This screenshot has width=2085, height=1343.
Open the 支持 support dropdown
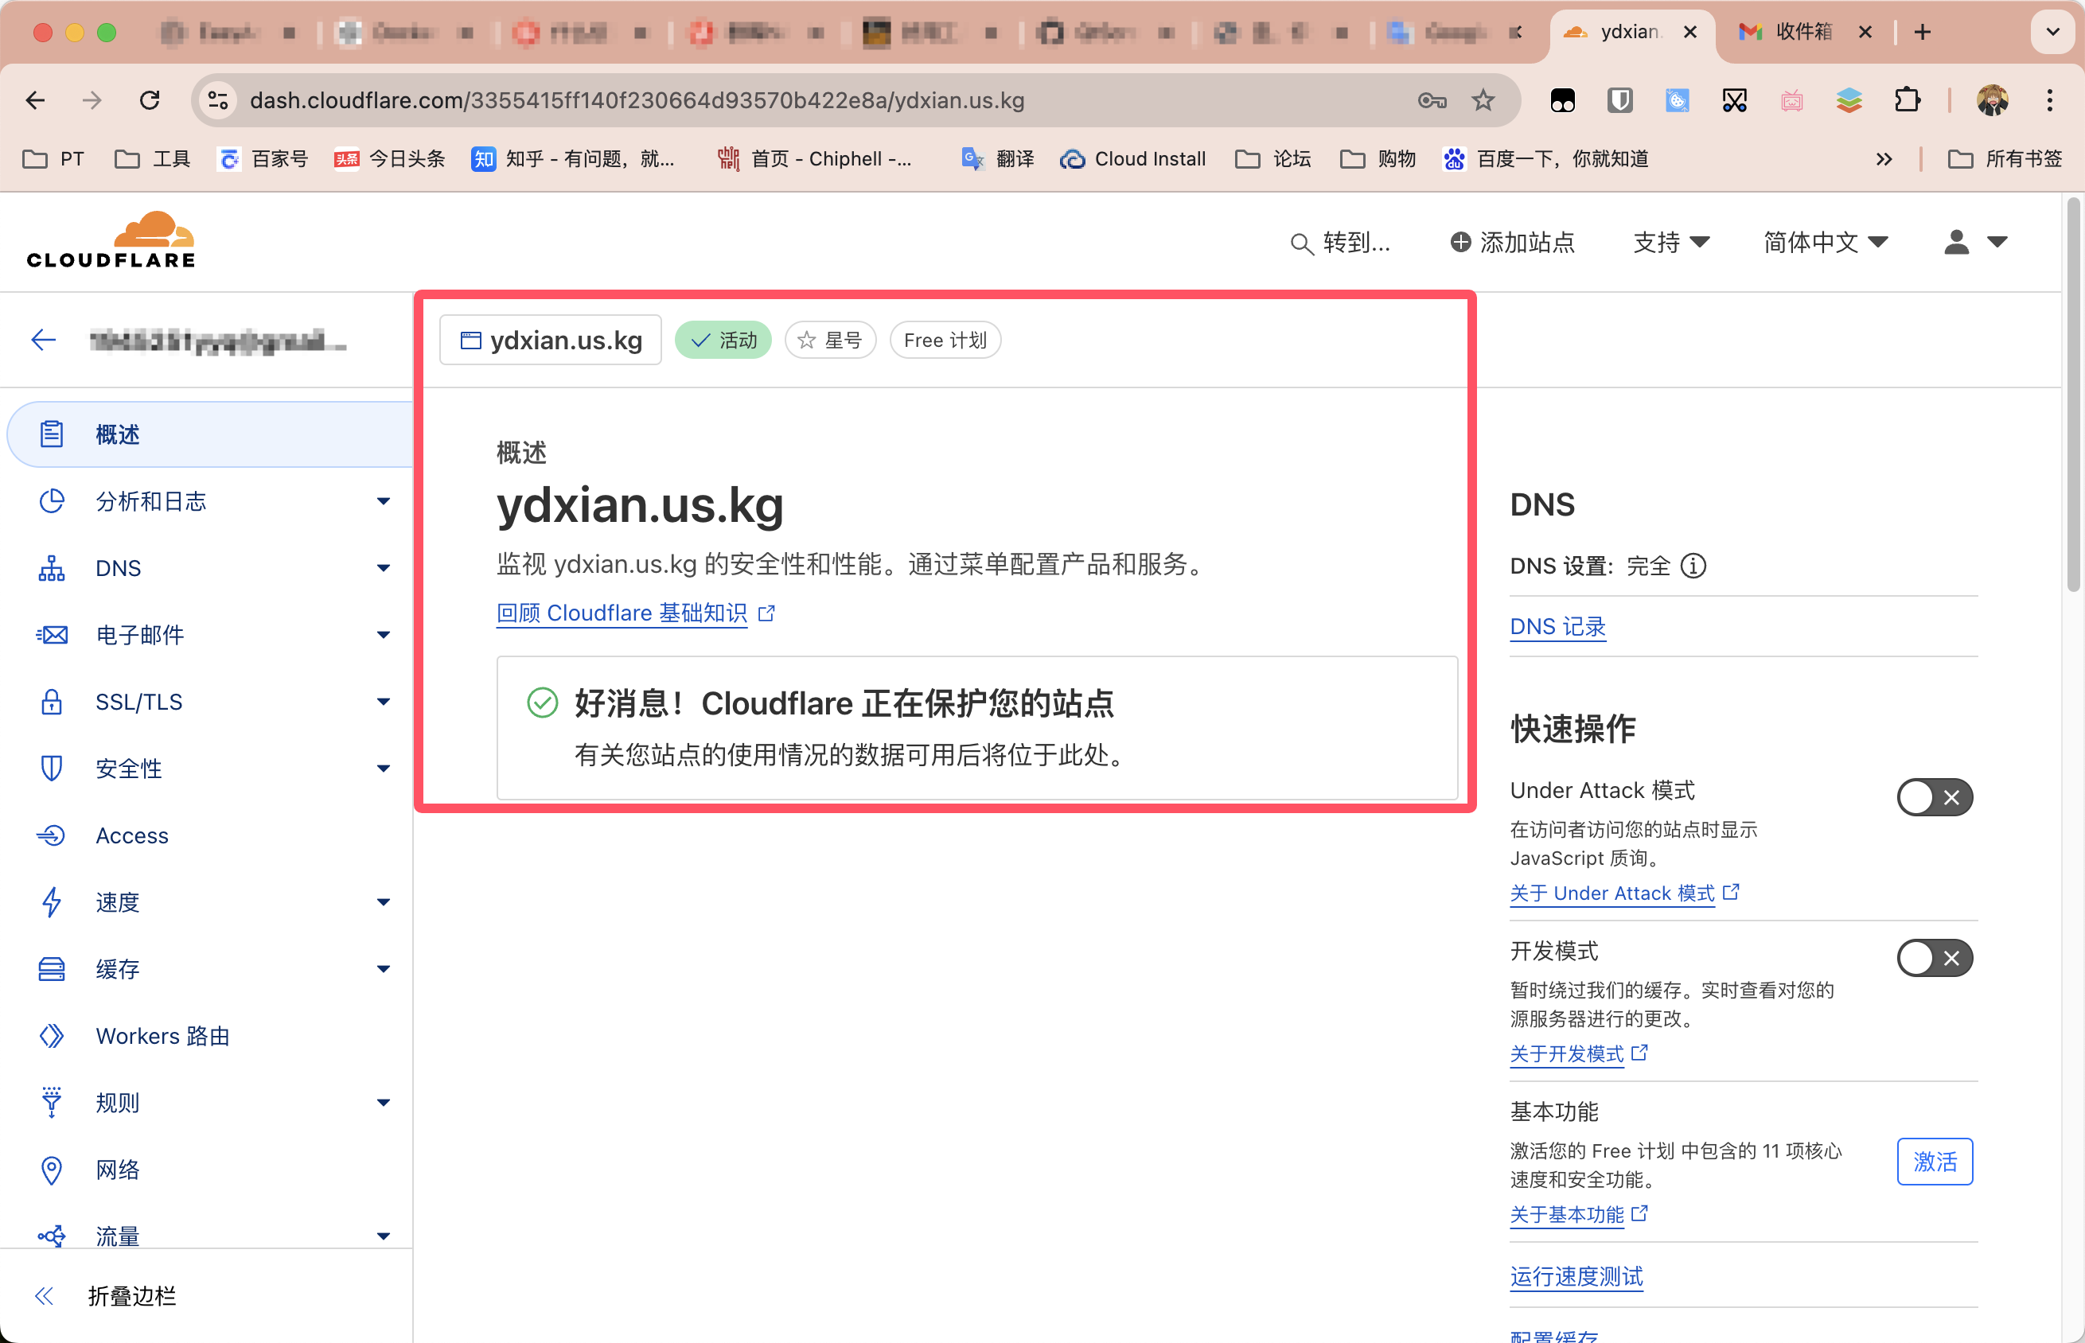(x=1671, y=243)
